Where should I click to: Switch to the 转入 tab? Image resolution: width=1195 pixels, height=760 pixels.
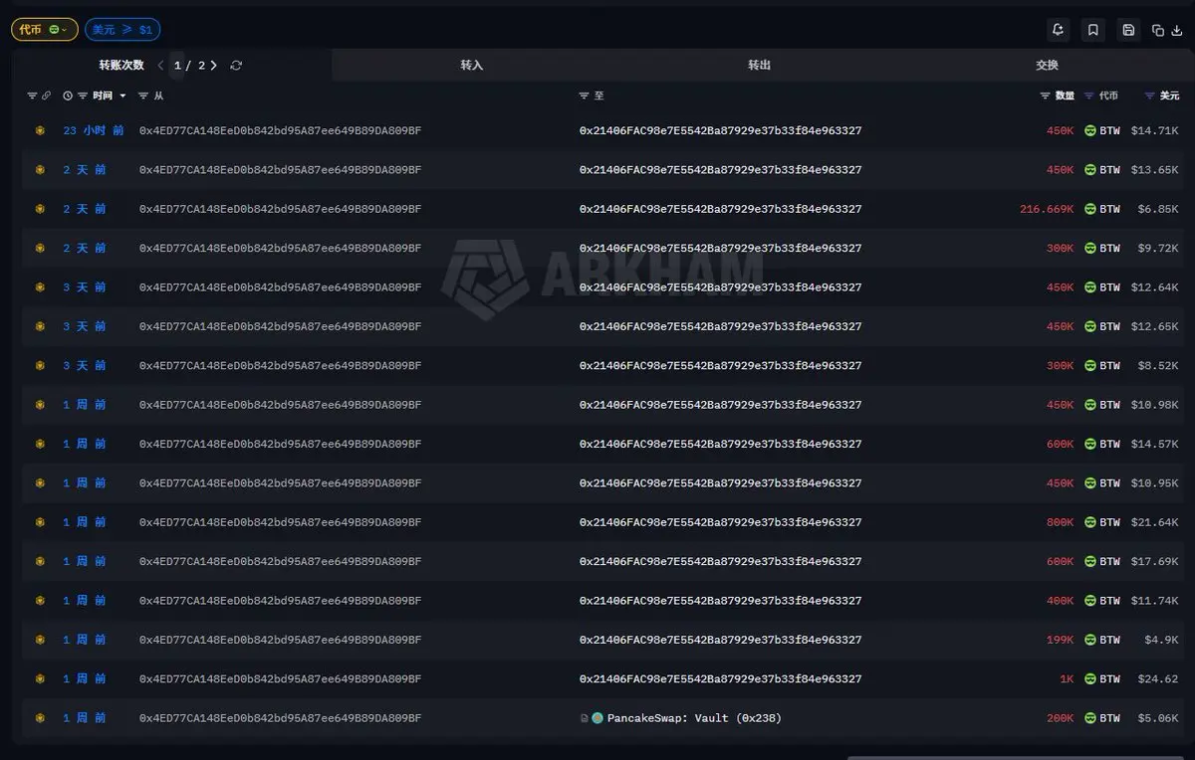(472, 65)
